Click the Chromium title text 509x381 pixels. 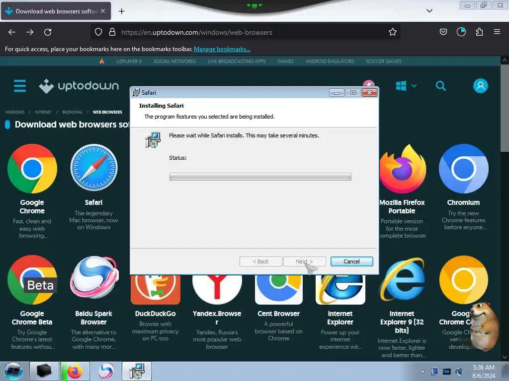pos(463,202)
